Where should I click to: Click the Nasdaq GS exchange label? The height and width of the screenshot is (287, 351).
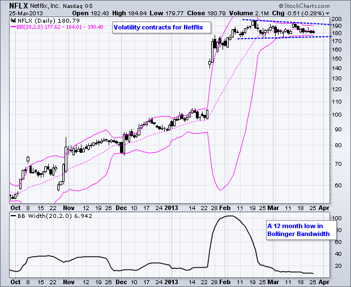78,6
